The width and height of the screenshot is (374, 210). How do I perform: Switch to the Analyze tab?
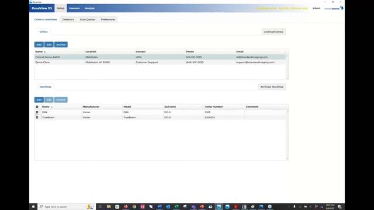click(x=89, y=8)
